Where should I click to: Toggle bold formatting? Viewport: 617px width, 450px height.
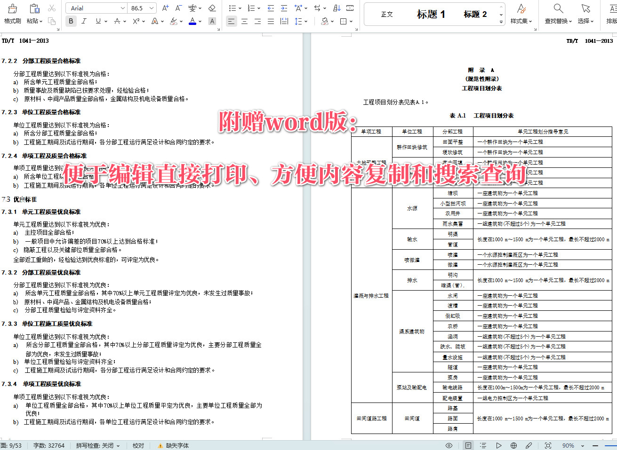(71, 21)
